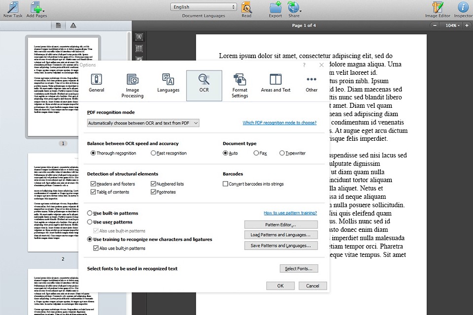The height and width of the screenshot is (315, 473).
Task: Choose the Typewriter document type
Action: coord(282,153)
